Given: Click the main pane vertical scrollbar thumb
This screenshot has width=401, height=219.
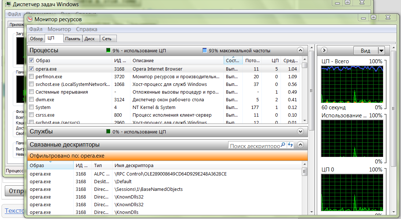Looking at the screenshot, I should click(312, 91).
